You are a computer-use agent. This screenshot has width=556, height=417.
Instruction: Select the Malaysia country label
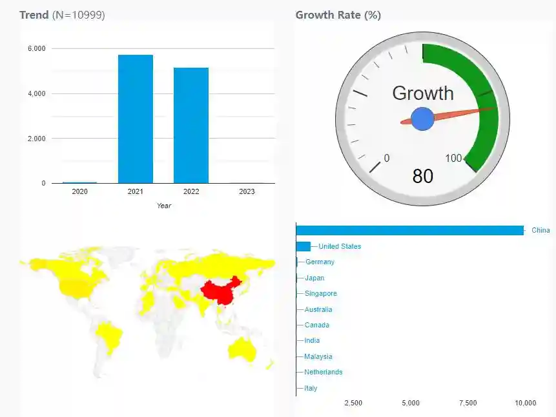click(318, 356)
